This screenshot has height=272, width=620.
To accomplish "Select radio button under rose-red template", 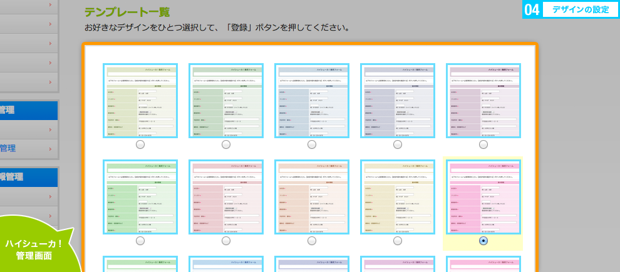I will 226,241.
